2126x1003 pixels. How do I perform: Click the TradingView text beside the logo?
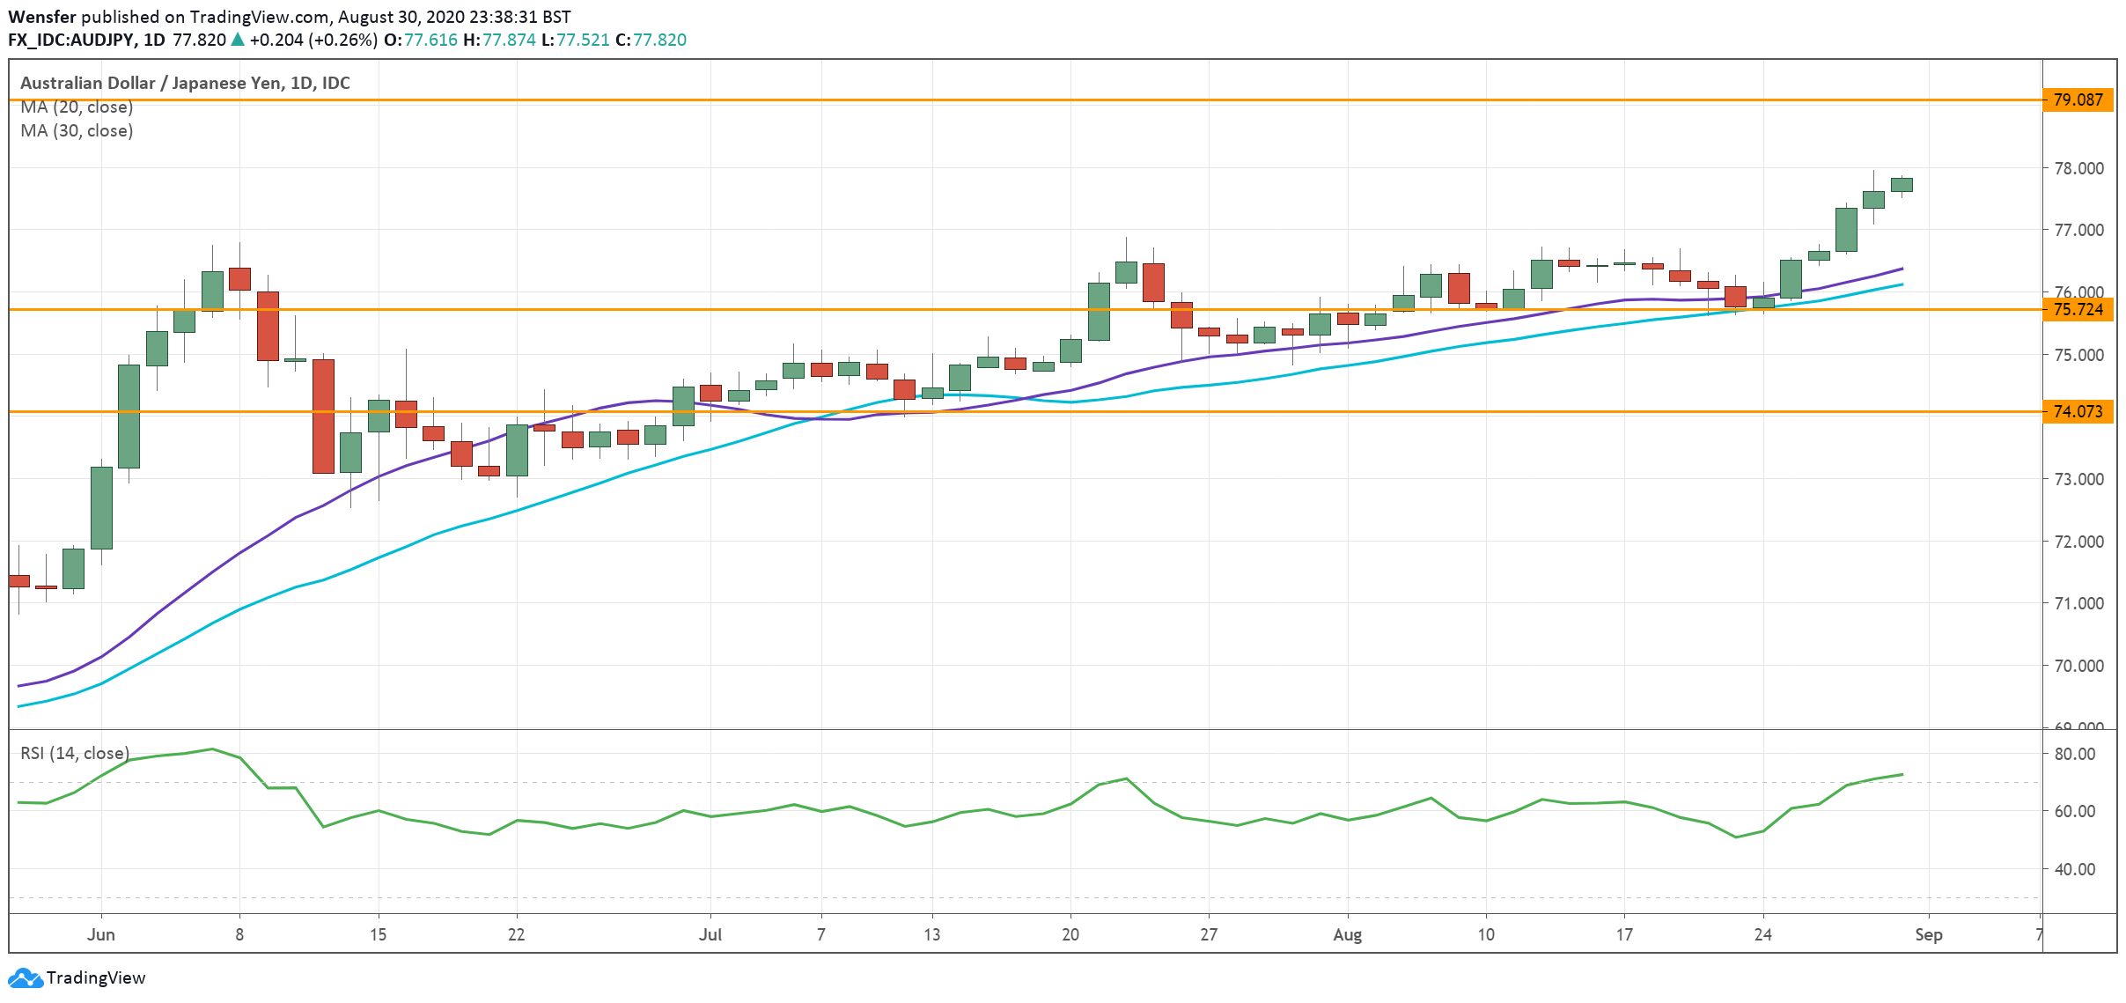click(96, 977)
